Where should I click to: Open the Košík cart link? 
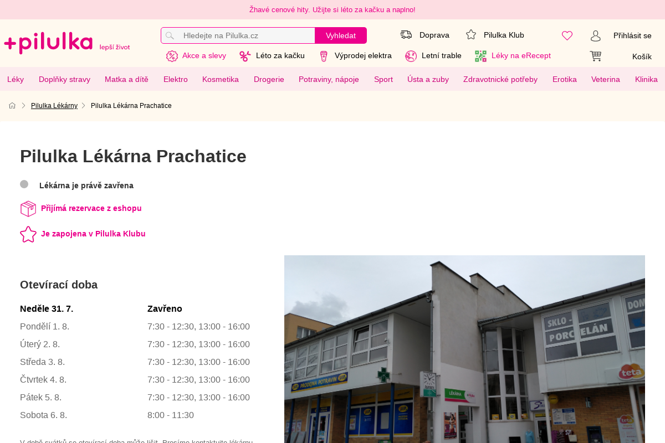[642, 56]
